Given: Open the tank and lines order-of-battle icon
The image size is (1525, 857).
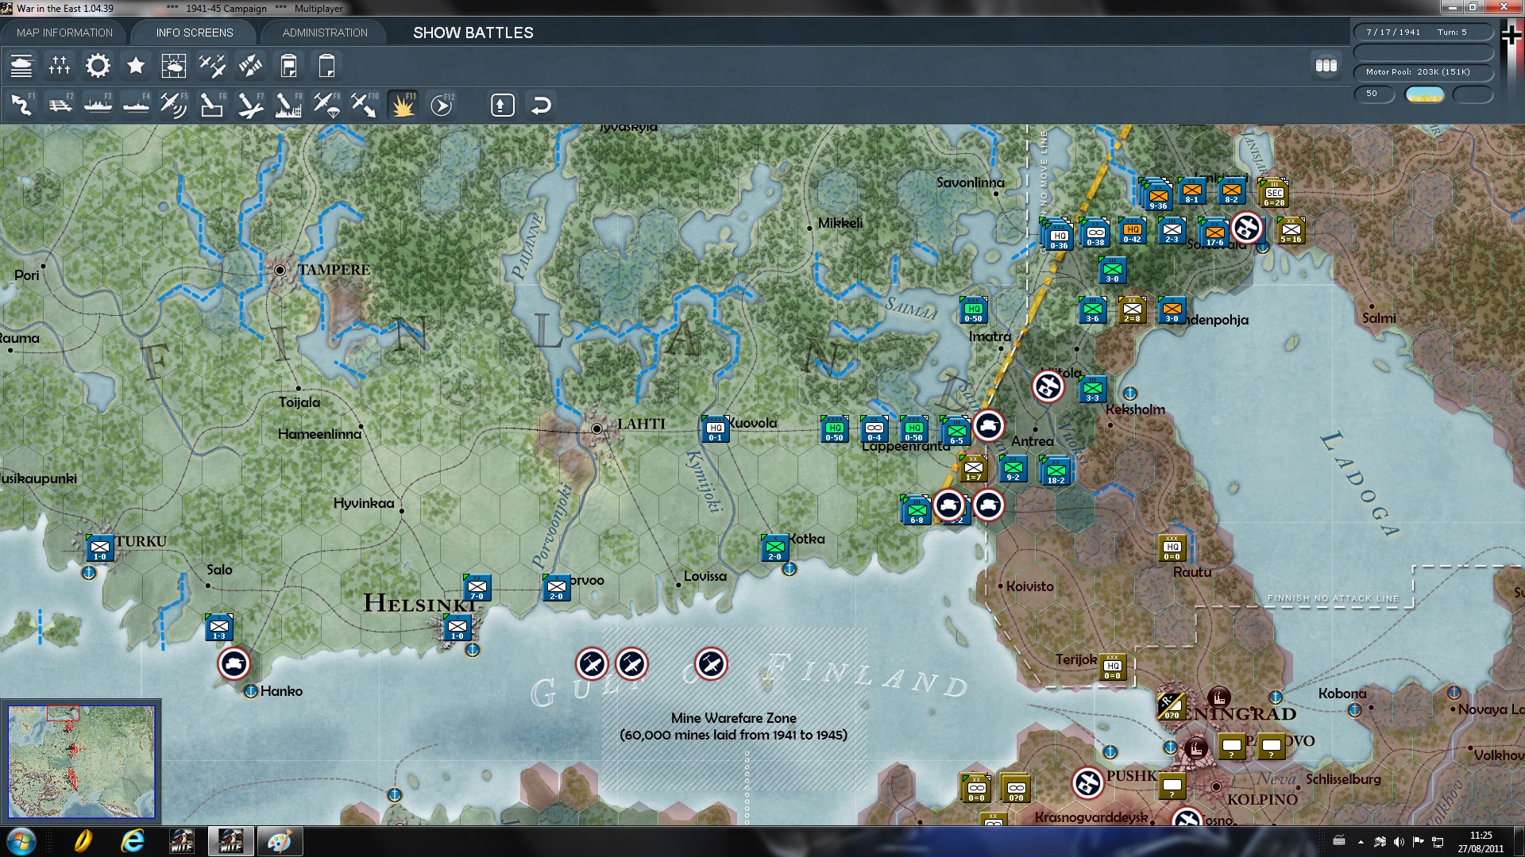Looking at the screenshot, I should coord(21,66).
